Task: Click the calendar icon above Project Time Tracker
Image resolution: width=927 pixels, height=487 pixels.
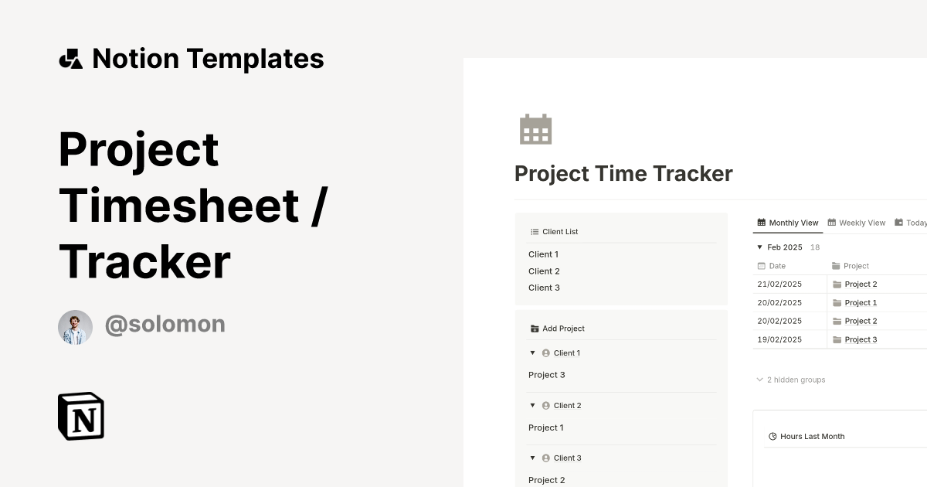Action: pos(535,129)
